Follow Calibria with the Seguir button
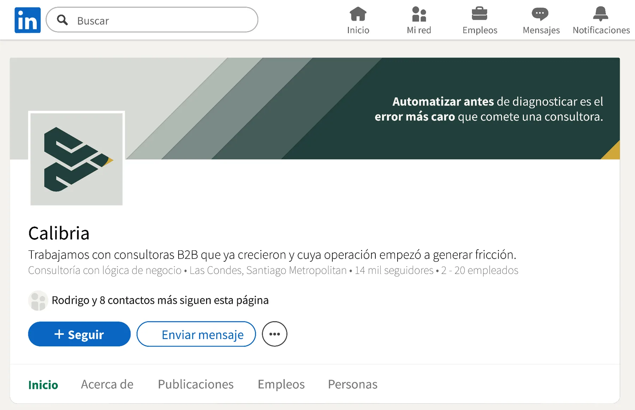Screen dimensions: 635x410 (x=79, y=334)
